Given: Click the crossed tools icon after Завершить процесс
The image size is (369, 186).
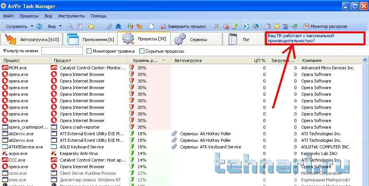Looking at the screenshot, I should 217,26.
